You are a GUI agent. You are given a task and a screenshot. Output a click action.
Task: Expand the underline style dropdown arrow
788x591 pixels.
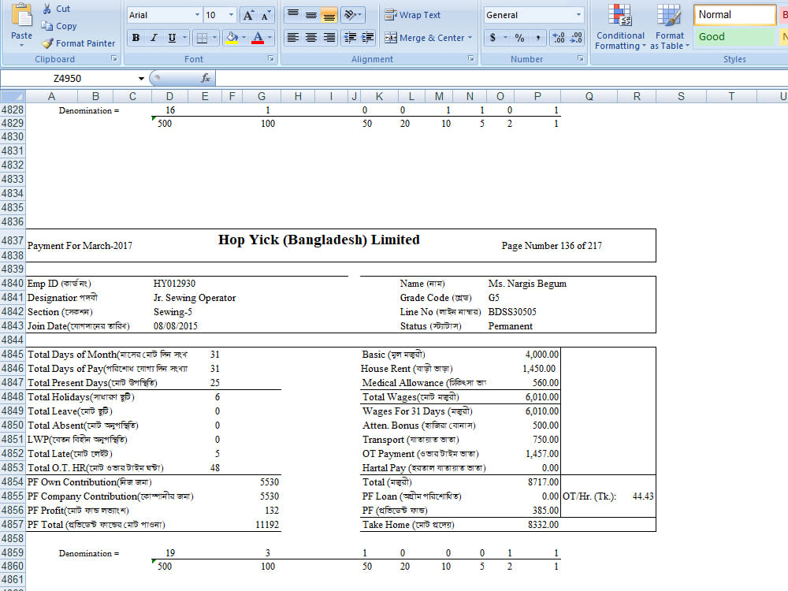184,38
